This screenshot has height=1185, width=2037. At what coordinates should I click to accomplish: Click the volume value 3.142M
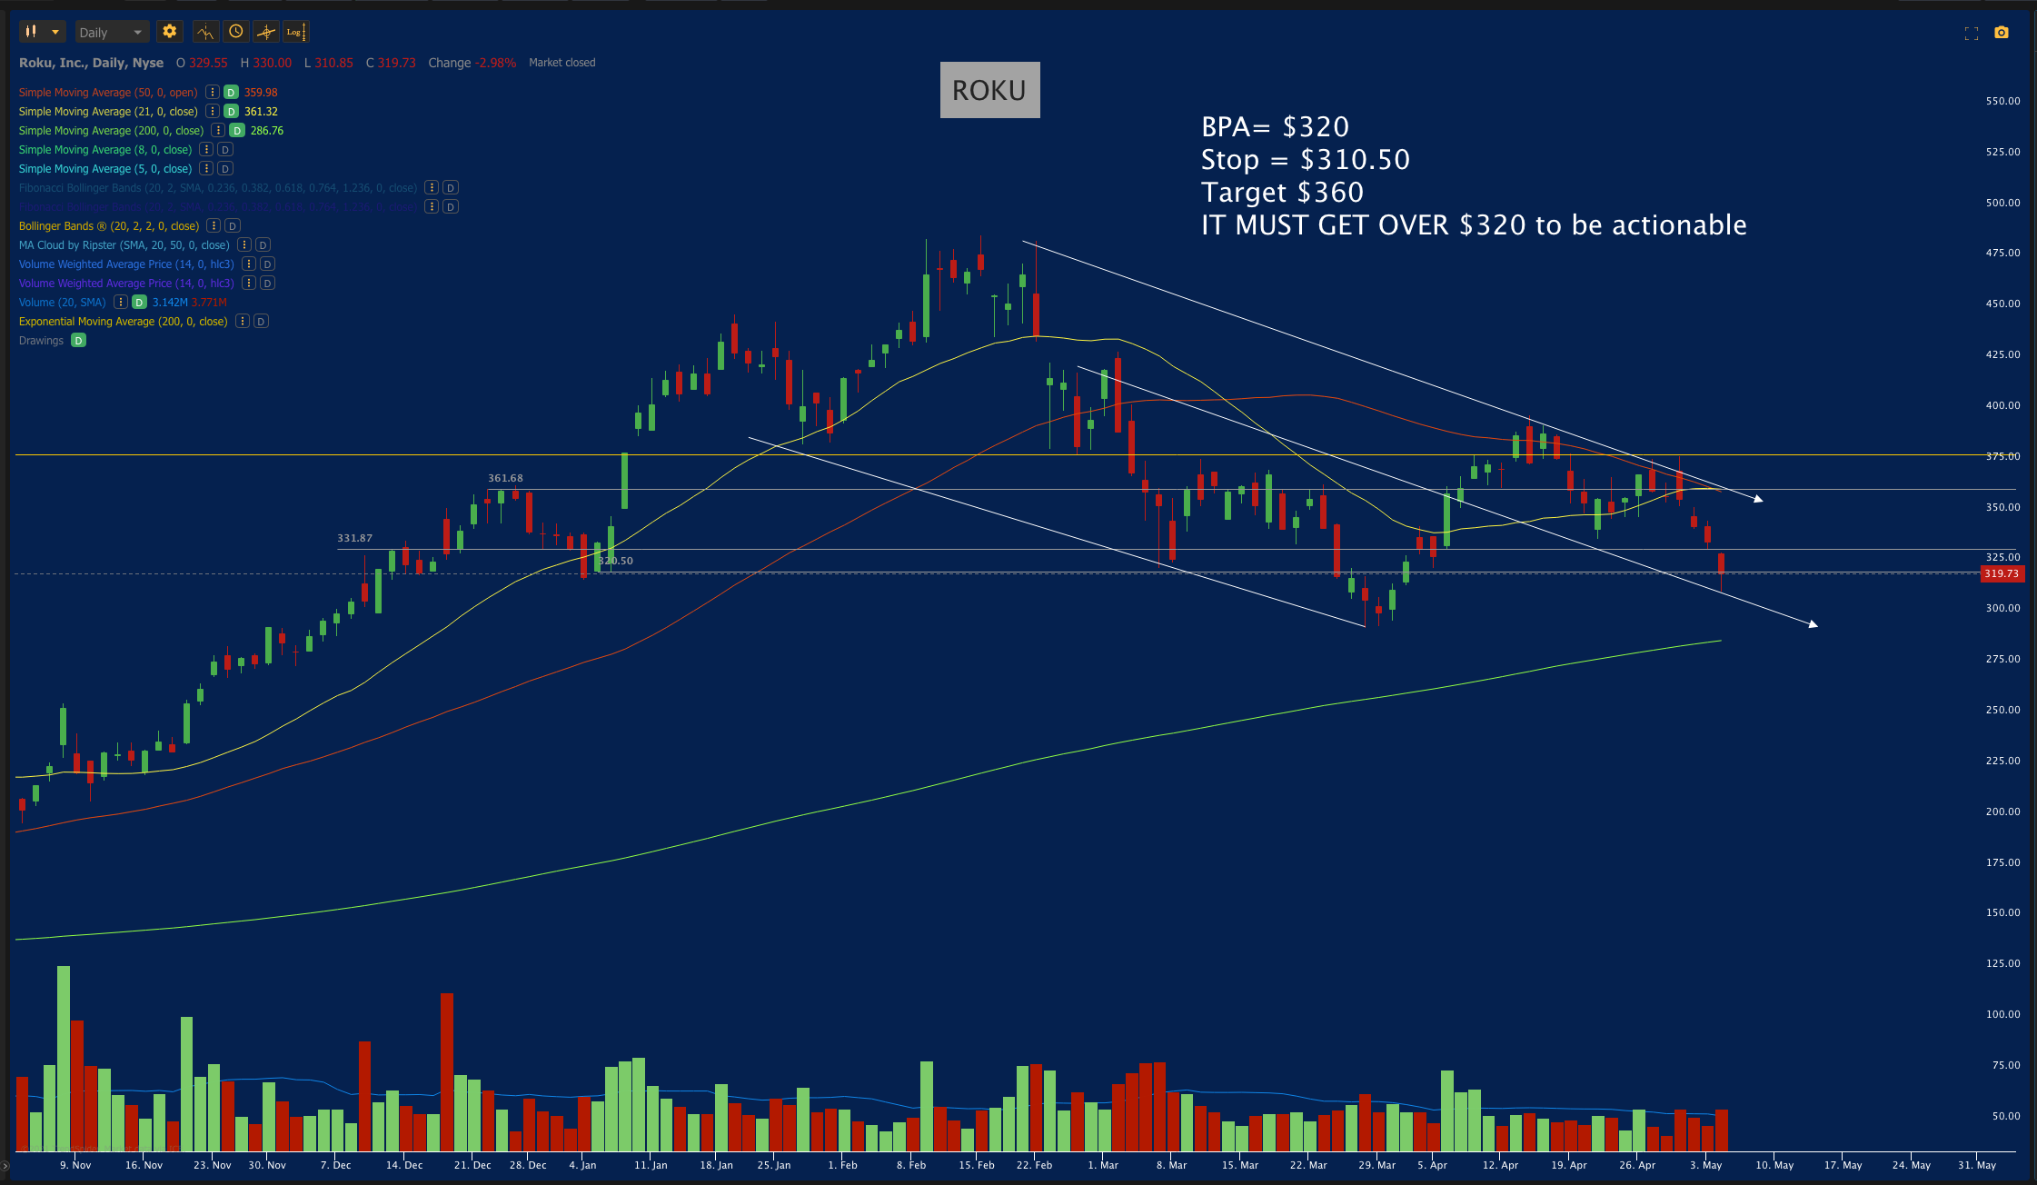170,302
